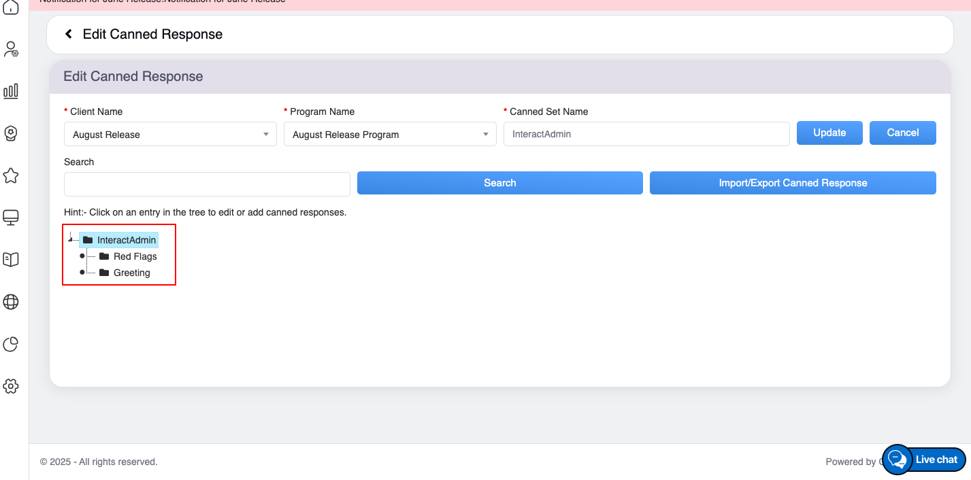Click the Cancel button
This screenshot has height=480, width=971.
click(x=902, y=133)
